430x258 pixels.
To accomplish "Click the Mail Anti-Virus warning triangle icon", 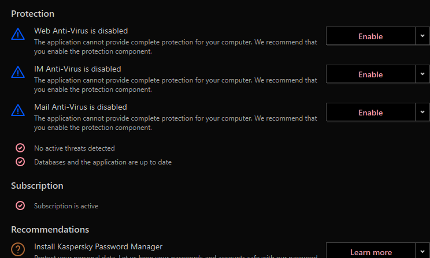I will pyautogui.click(x=18, y=111).
